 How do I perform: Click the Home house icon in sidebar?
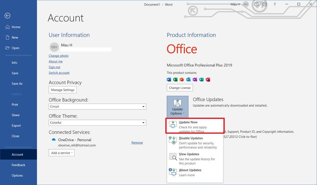(7, 27)
